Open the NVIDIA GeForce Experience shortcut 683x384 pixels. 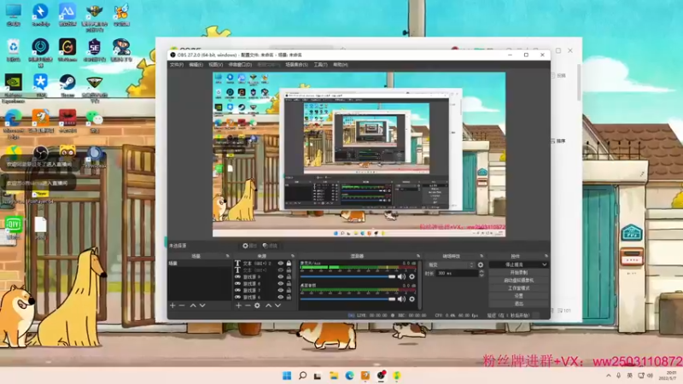tap(14, 89)
